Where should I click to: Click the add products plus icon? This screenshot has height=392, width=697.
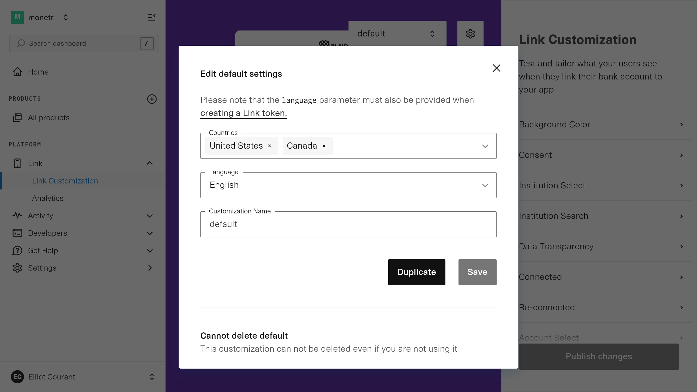(x=152, y=99)
